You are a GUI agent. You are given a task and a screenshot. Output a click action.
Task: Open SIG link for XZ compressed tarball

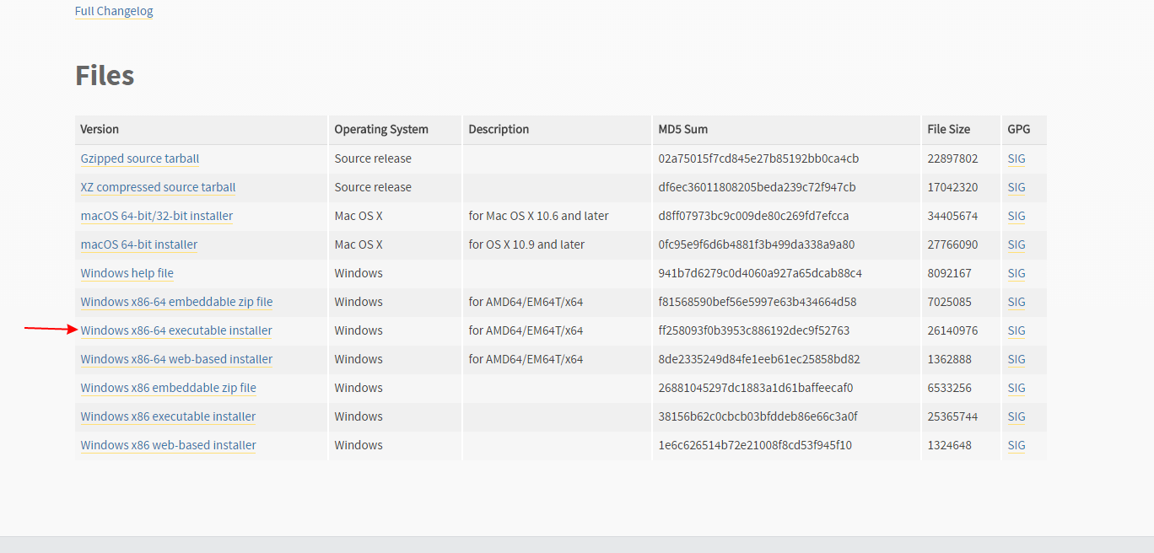(1016, 187)
